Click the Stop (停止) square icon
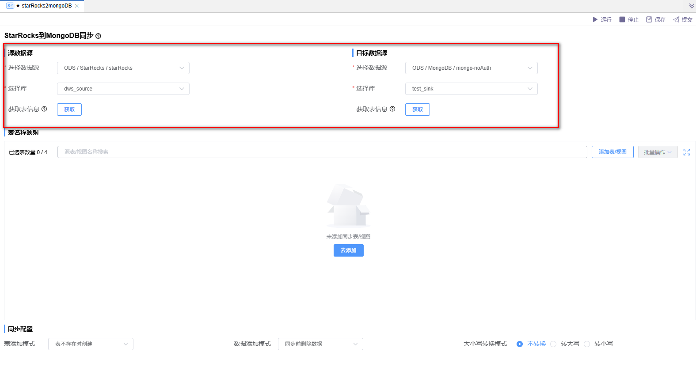 (x=622, y=19)
